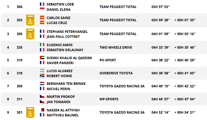Click the Czech flag beside Martin Prokop
Viewport: 207px width, 120px height.
[42, 96]
